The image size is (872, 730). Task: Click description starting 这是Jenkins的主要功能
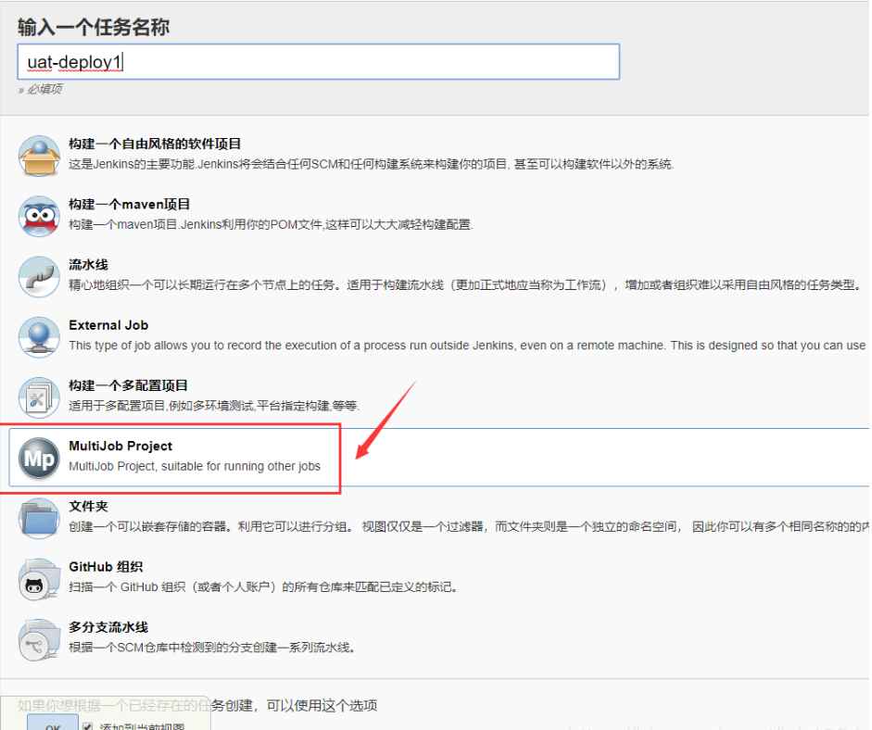pos(371,165)
